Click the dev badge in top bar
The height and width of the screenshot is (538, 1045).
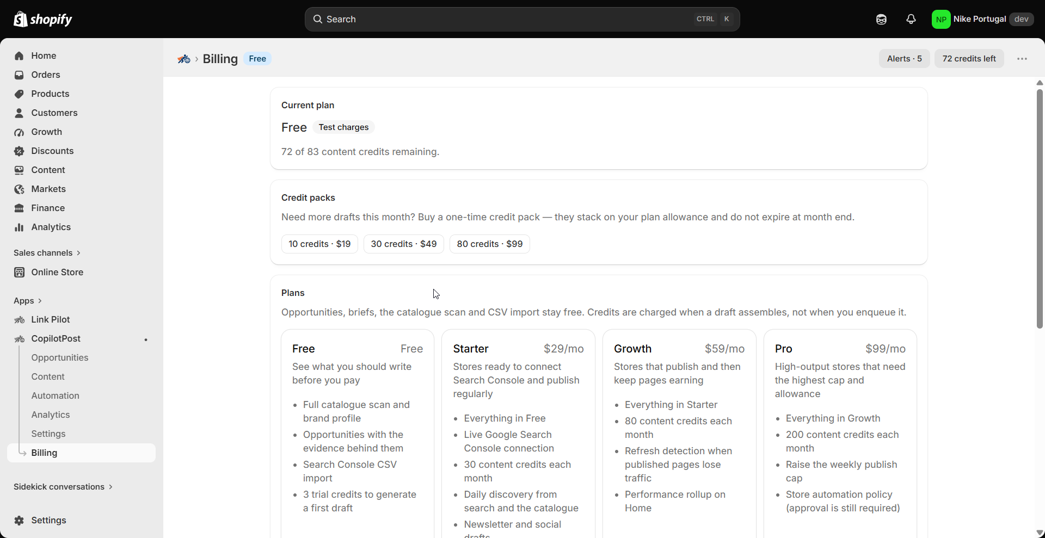point(1021,19)
